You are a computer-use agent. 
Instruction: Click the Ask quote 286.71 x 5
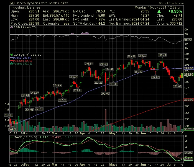(x=61, y=11)
